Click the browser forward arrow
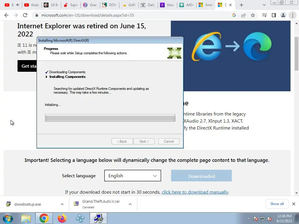Screen dimensions: 299x224 pos(16,15)
